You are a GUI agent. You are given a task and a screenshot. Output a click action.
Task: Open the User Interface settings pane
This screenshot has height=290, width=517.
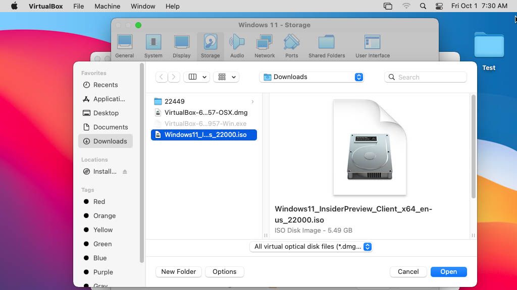[x=372, y=46]
